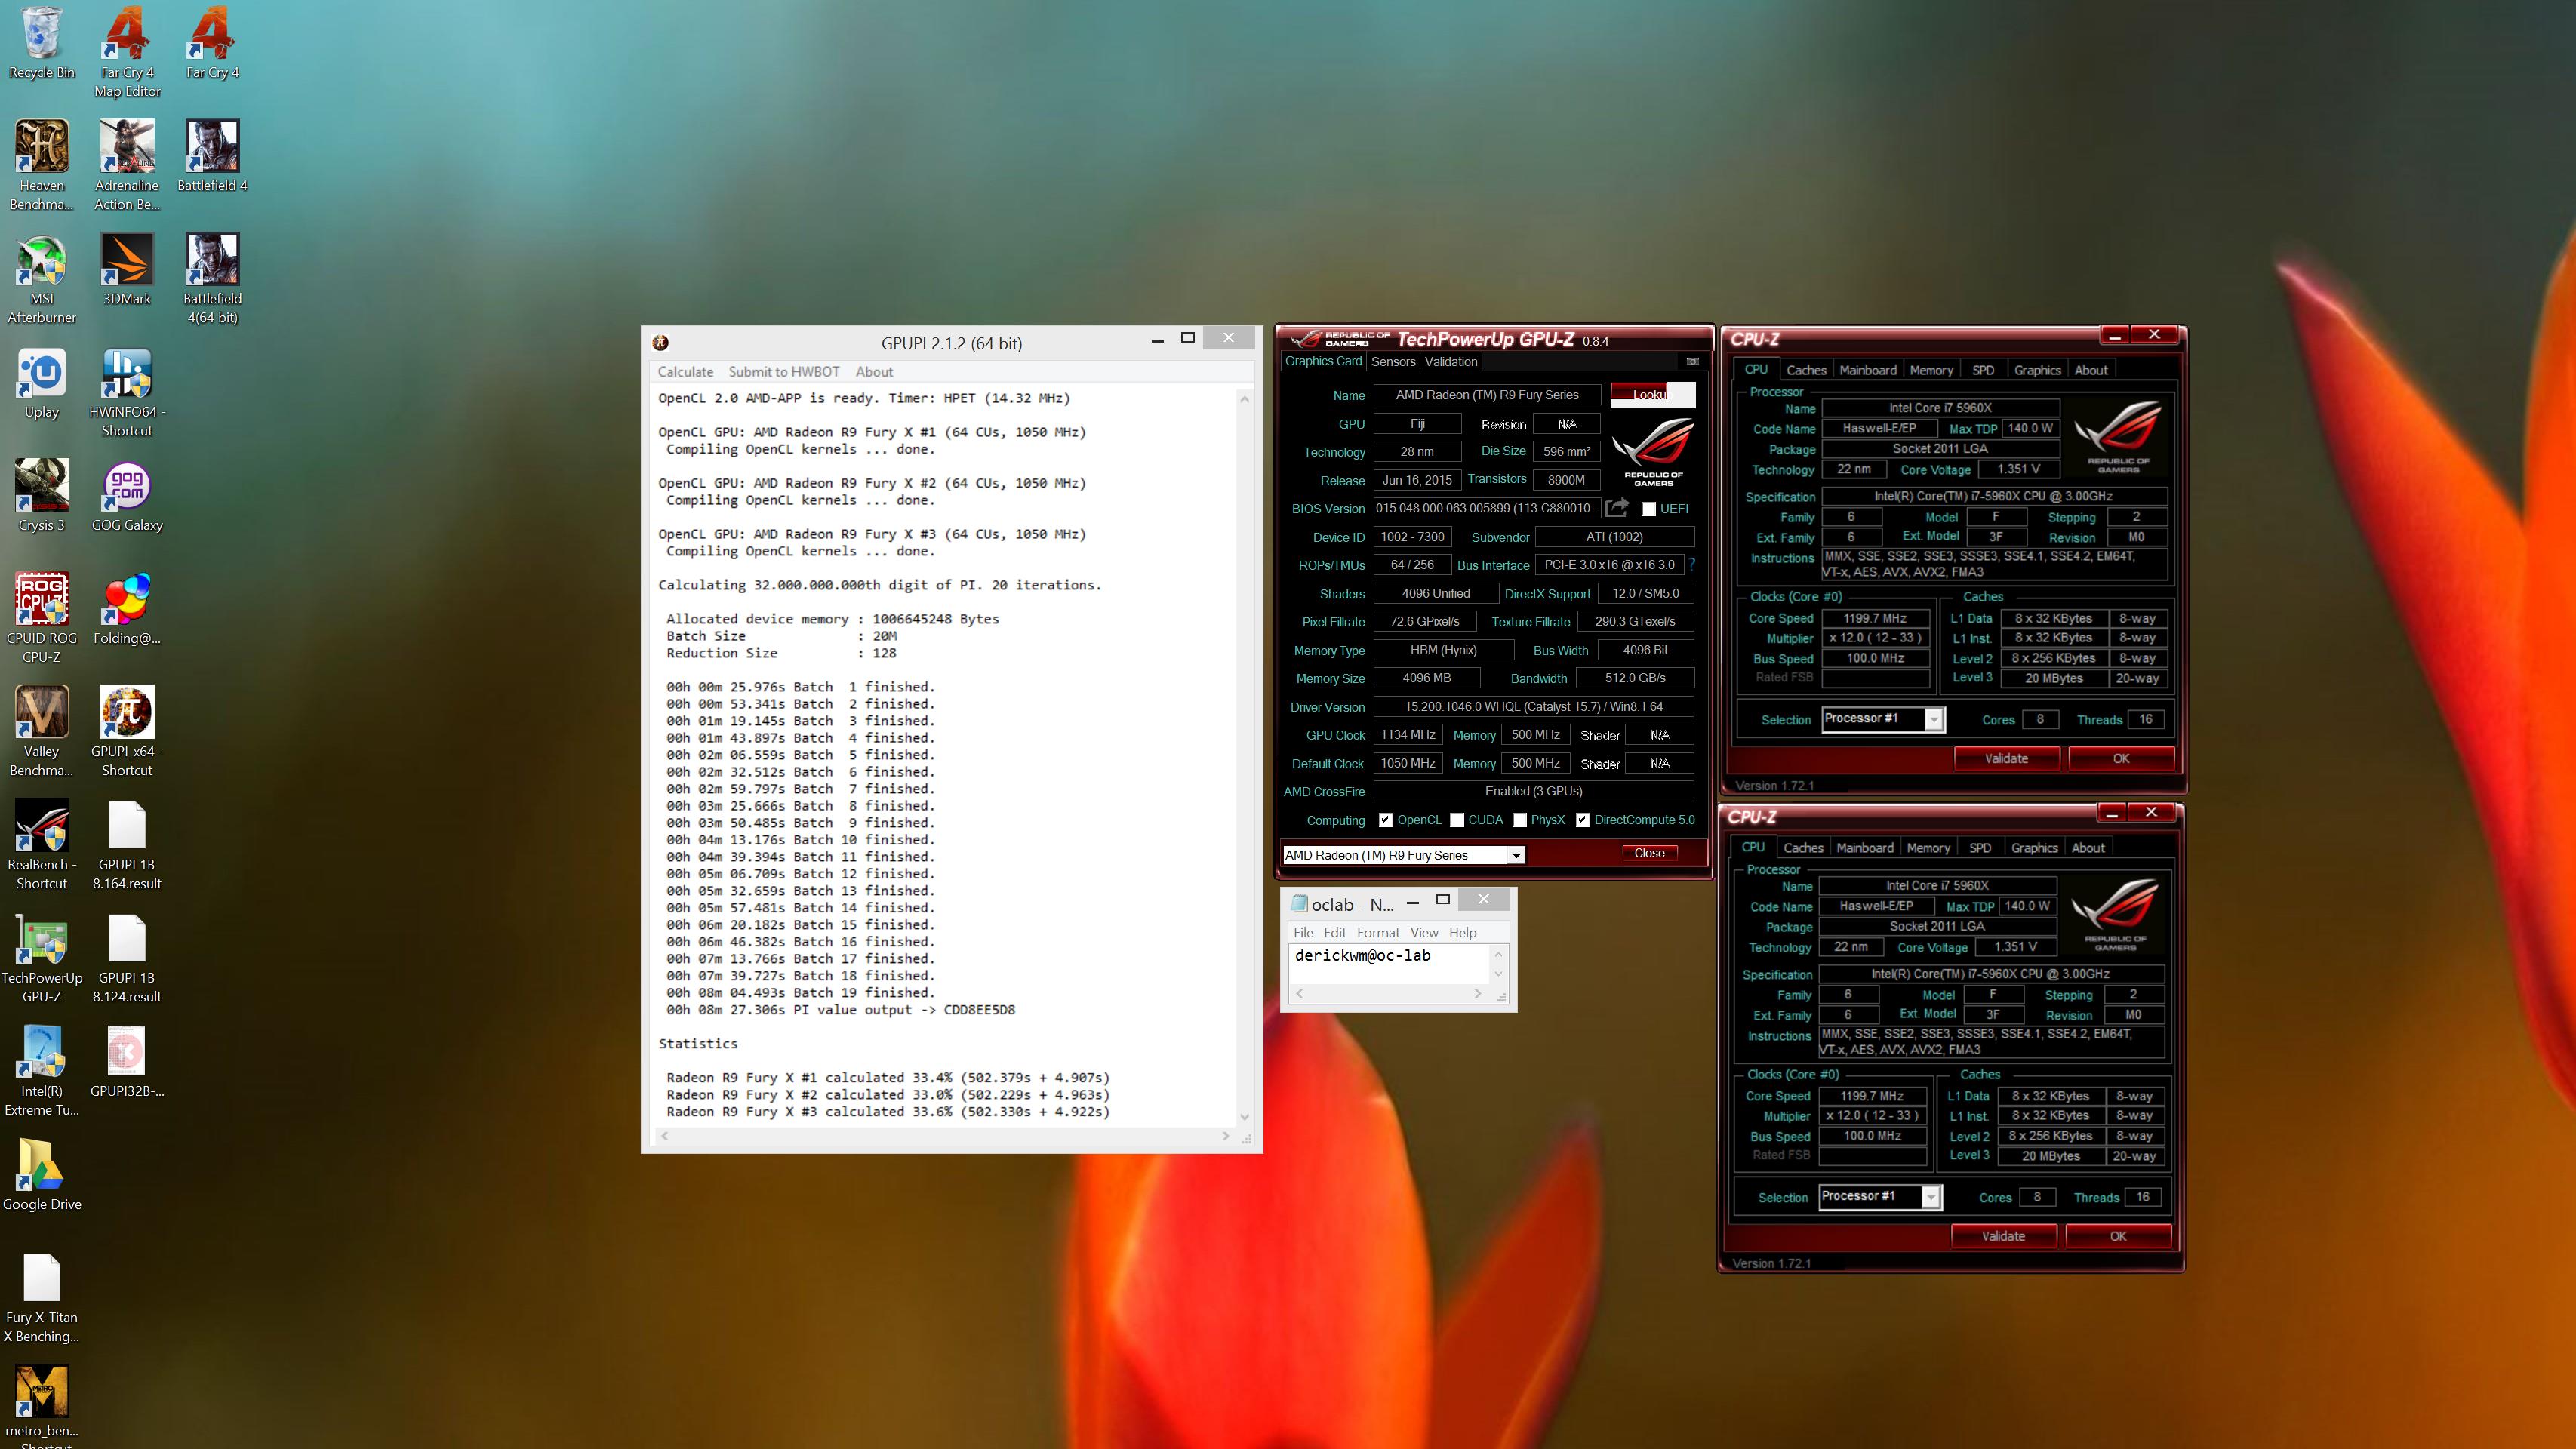Toggle the CUDA checkbox in GPU-Z

[1457, 820]
